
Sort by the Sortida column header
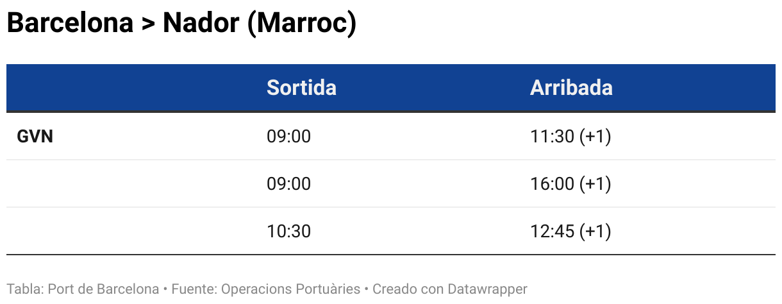coord(301,88)
